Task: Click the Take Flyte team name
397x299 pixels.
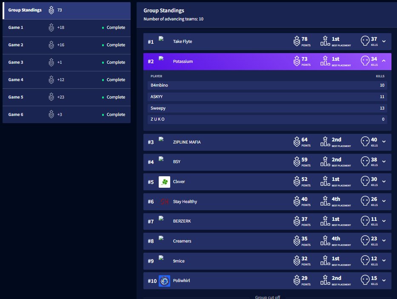Action: pyautogui.click(x=183, y=42)
